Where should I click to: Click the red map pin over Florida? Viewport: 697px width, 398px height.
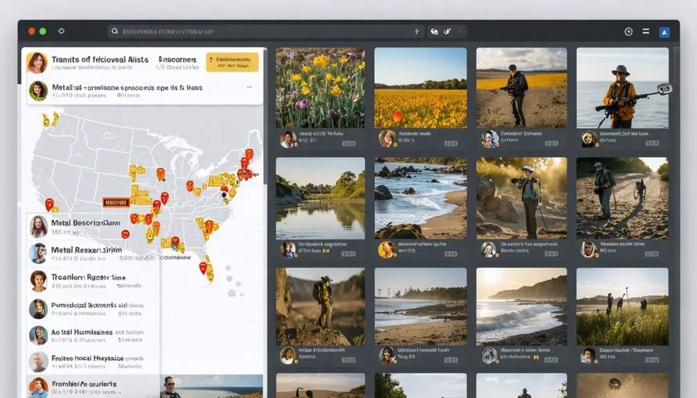coord(203,267)
